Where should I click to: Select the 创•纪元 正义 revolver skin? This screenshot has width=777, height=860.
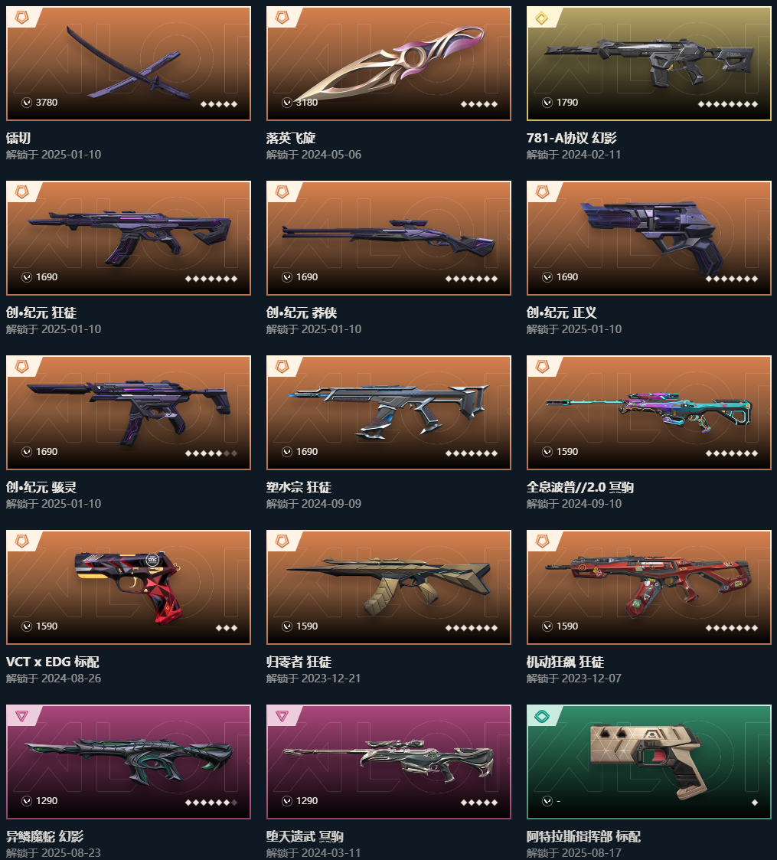pyautogui.click(x=648, y=238)
